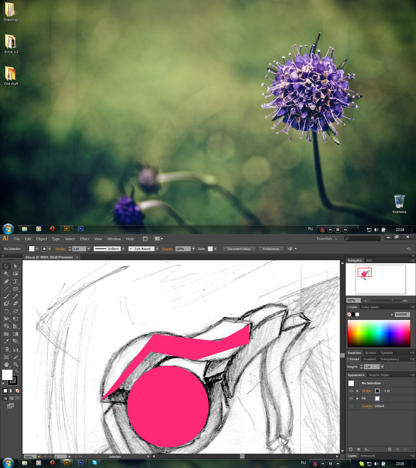Image resolution: width=416 pixels, height=468 pixels.
Task: Select the Mesh tool
Action: coord(6,334)
